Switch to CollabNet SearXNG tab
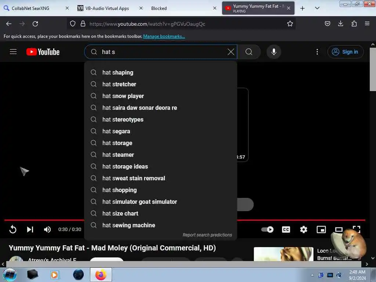The width and height of the screenshot is (376, 282). (x=36, y=8)
